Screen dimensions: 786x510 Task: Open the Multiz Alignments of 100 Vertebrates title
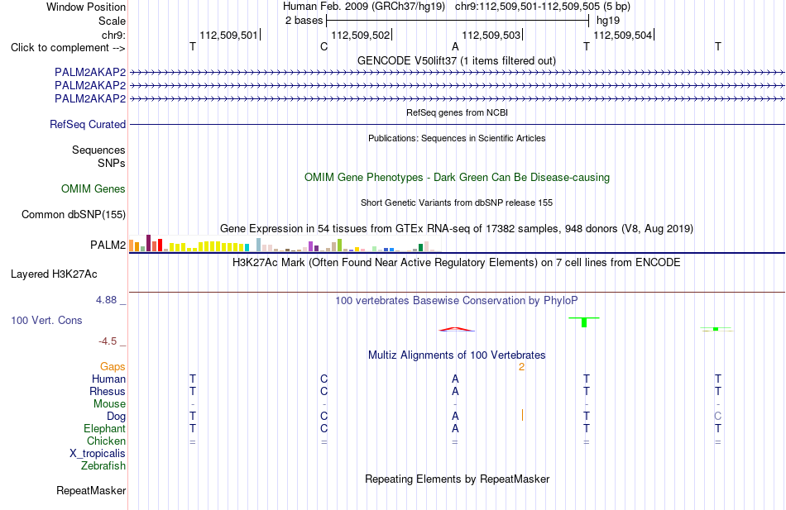pyautogui.click(x=457, y=355)
